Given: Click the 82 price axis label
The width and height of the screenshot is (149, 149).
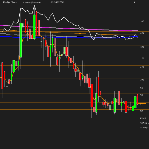Looking at the screenshot, I should point(141,111).
